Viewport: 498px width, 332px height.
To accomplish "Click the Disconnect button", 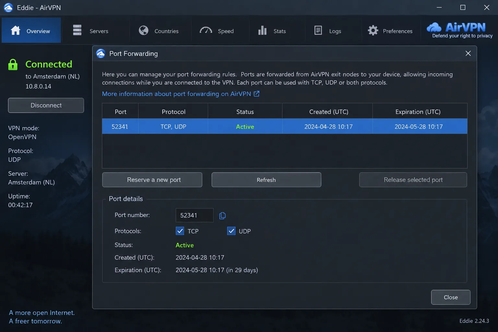I will pos(46,105).
